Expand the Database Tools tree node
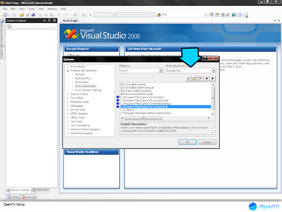 [67, 102]
